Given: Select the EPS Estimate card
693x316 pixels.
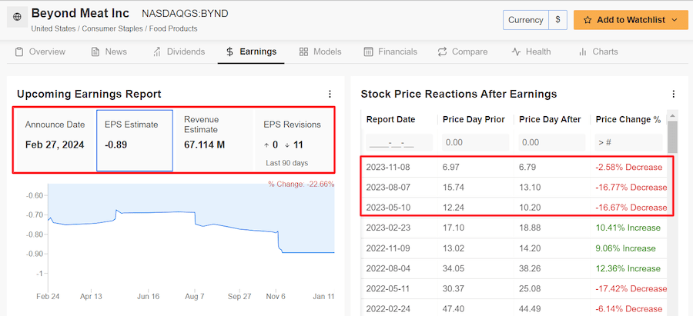Looking at the screenshot, I should pos(134,141).
